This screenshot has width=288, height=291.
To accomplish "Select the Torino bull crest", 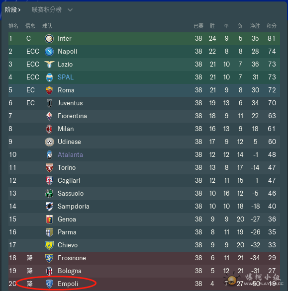I will [x=49, y=168].
